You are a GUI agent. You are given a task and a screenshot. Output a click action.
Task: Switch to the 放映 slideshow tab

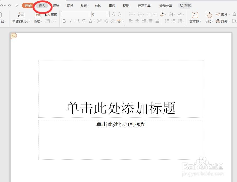[98, 5]
